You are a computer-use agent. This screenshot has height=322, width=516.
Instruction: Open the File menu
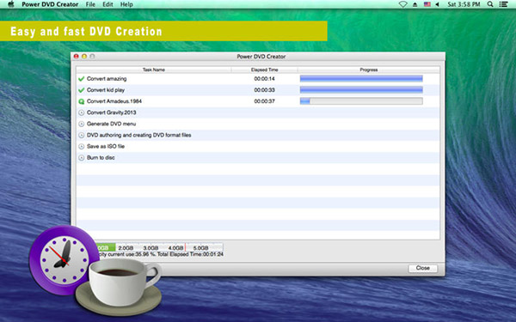(x=90, y=4)
